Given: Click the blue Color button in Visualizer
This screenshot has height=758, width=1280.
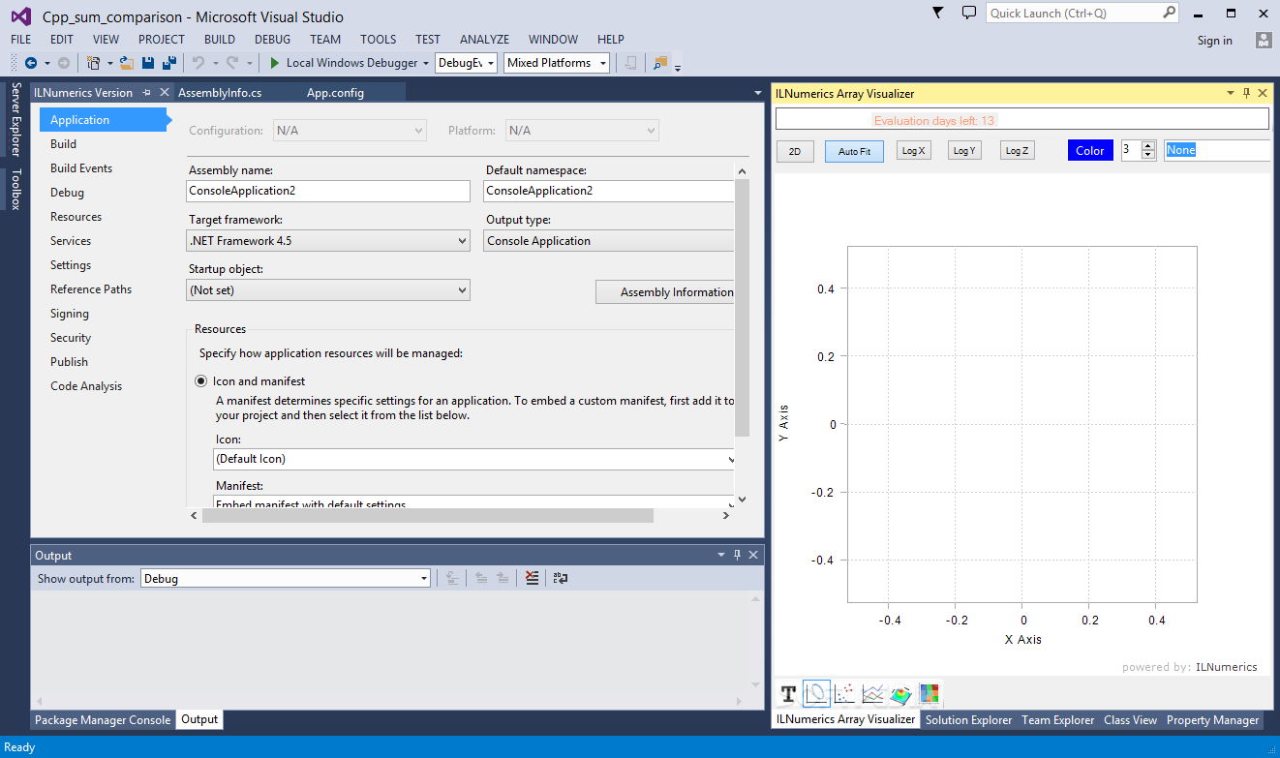Looking at the screenshot, I should (1090, 150).
